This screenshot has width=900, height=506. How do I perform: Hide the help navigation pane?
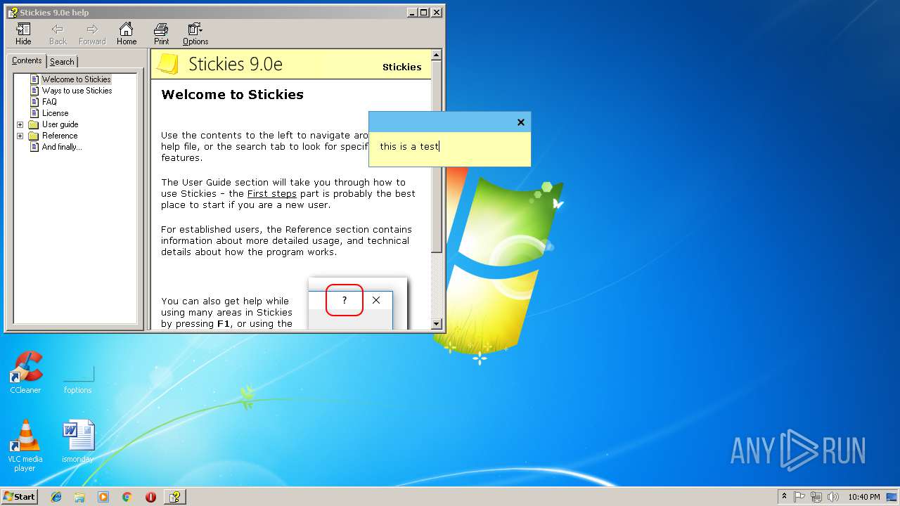(23, 34)
